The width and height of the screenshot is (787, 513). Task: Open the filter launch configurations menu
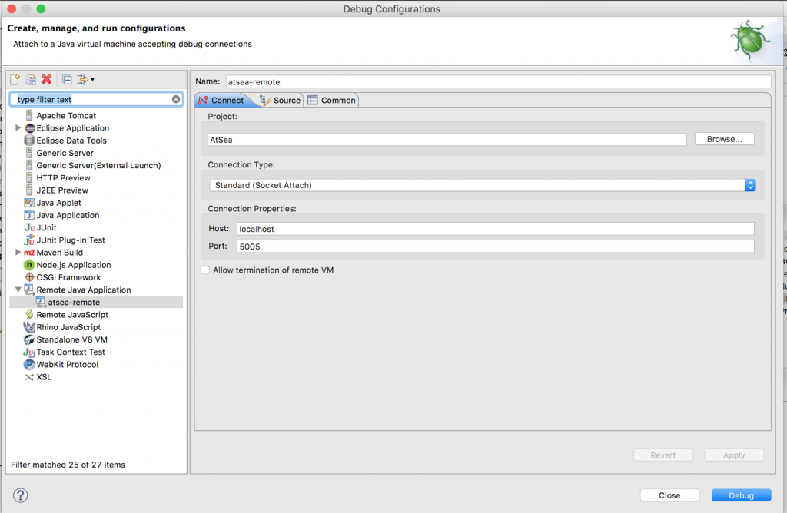coord(83,78)
